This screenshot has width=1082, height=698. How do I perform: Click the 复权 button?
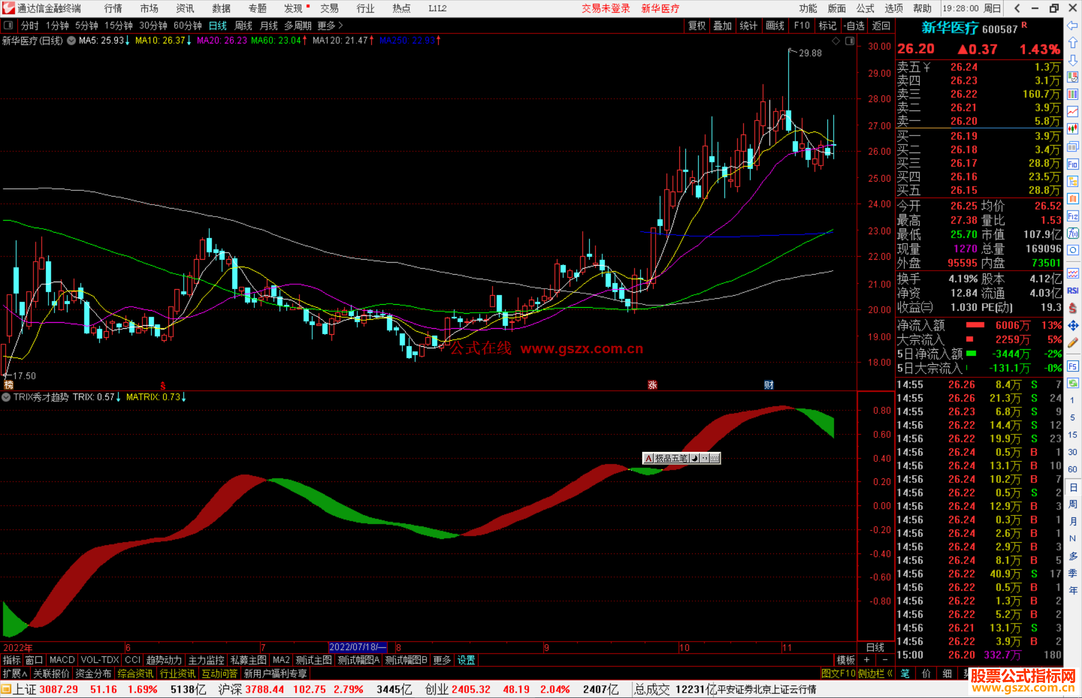point(696,26)
